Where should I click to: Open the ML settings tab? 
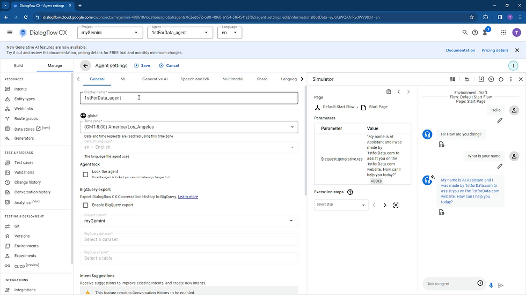click(x=123, y=79)
